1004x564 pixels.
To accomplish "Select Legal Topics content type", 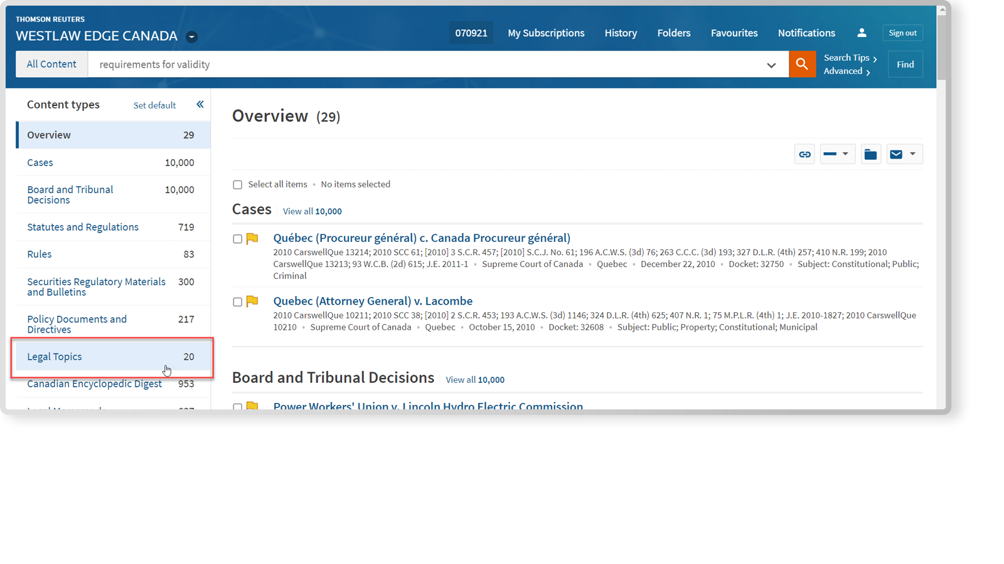I will pyautogui.click(x=113, y=357).
